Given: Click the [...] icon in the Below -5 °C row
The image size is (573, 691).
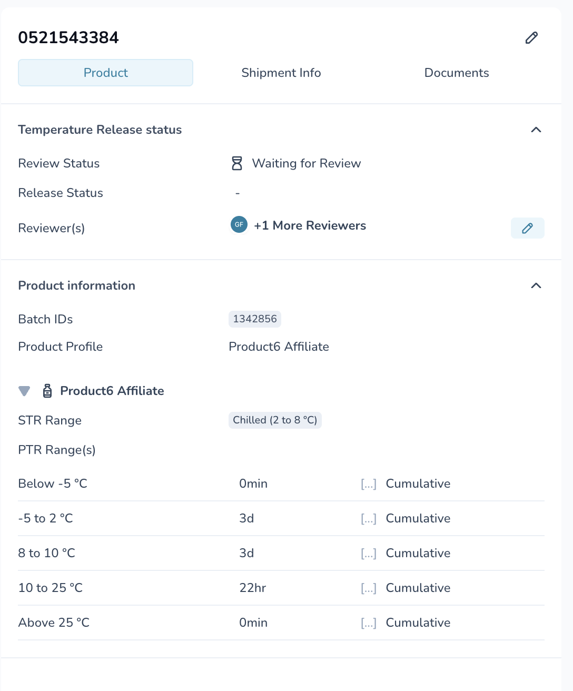Looking at the screenshot, I should tap(369, 484).
